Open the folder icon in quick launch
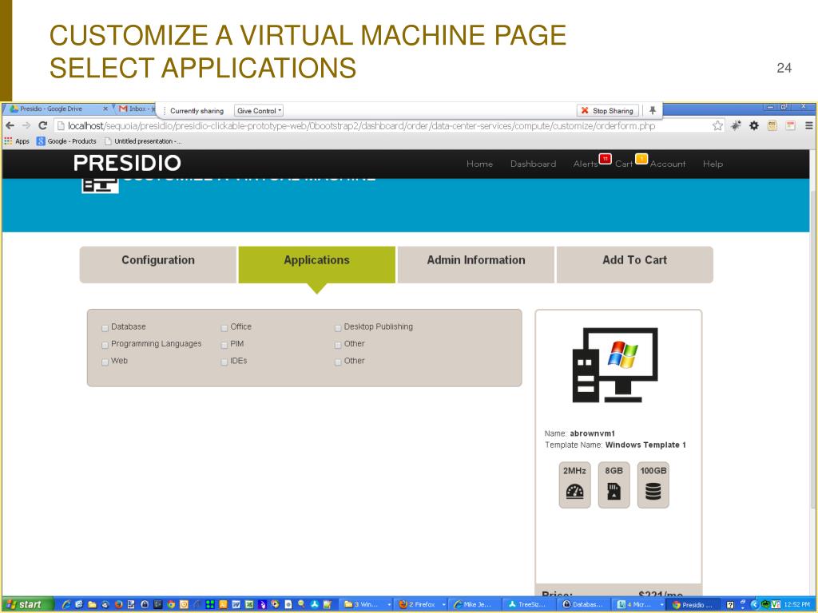 click(x=93, y=605)
